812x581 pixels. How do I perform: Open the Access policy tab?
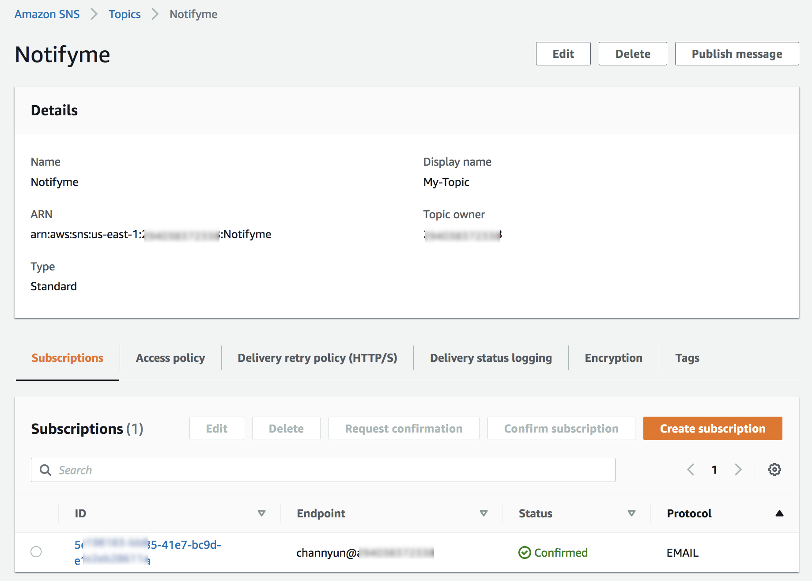pos(170,358)
